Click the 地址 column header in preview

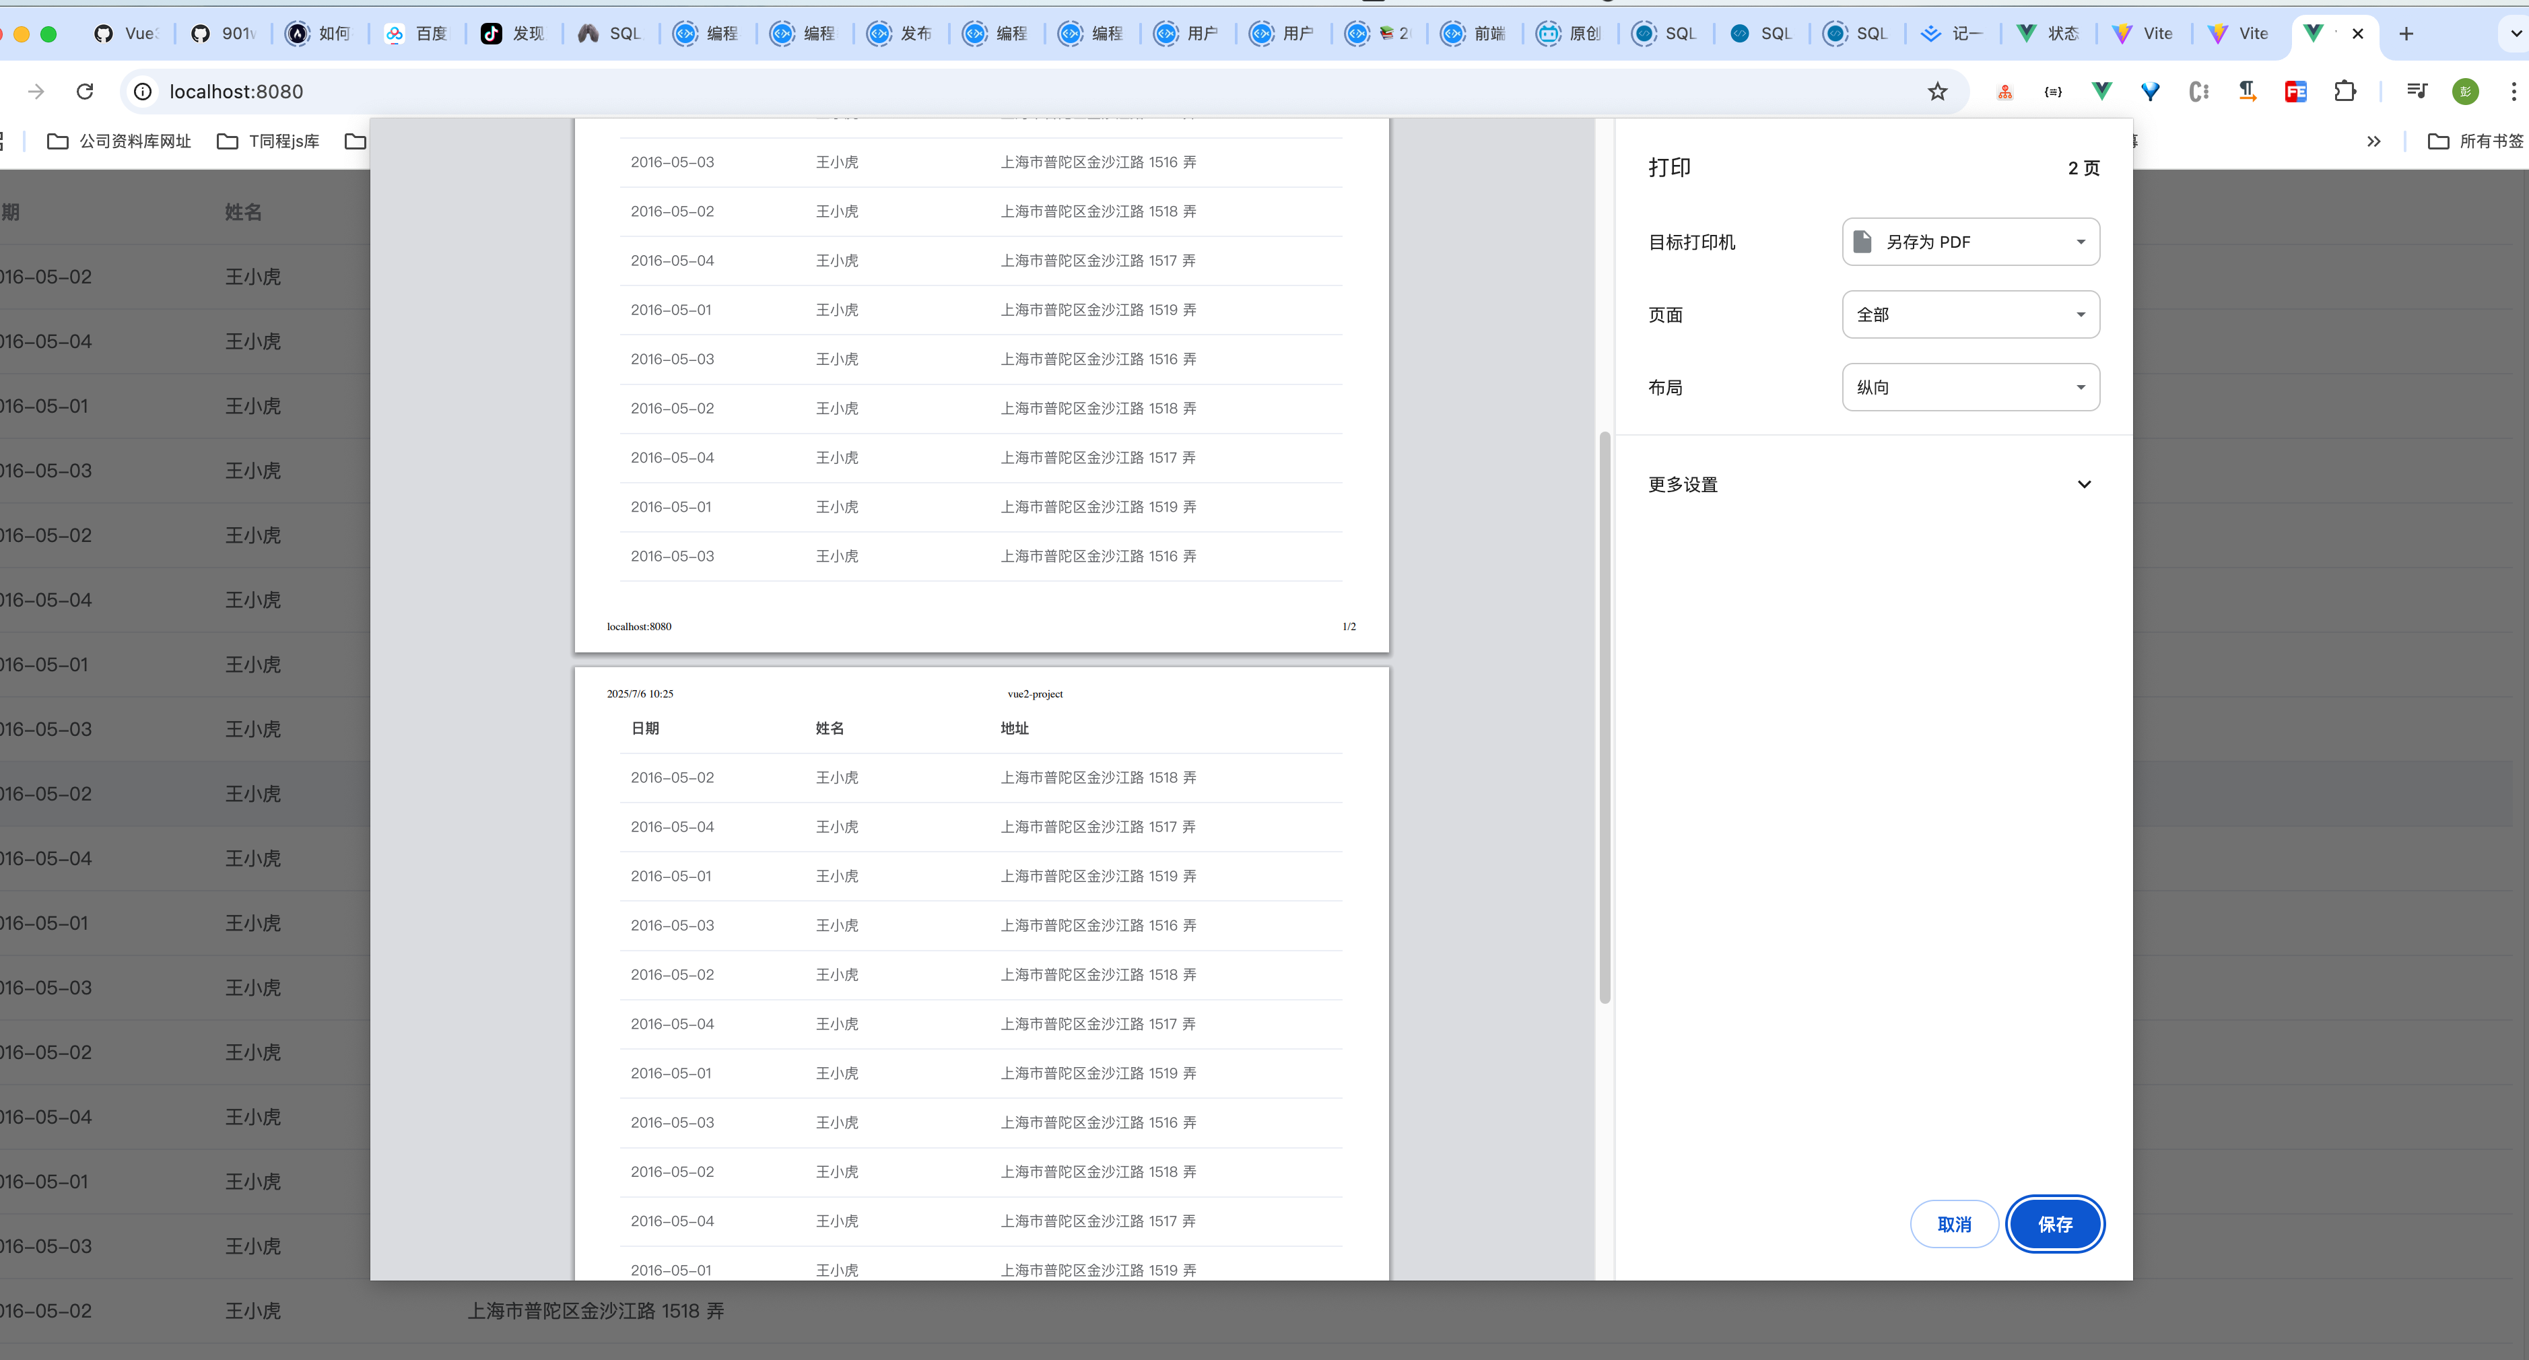(1014, 728)
